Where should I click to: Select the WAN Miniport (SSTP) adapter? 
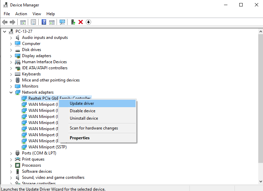point(47,147)
